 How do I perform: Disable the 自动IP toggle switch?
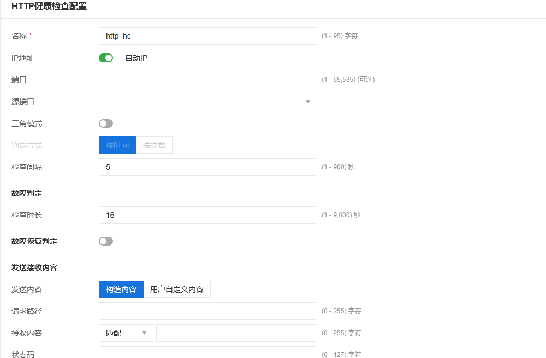coord(106,58)
